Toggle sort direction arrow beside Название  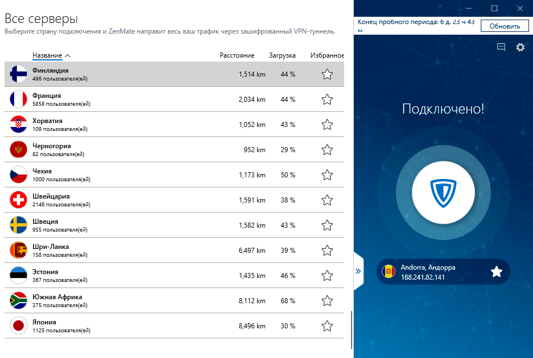[x=68, y=56]
